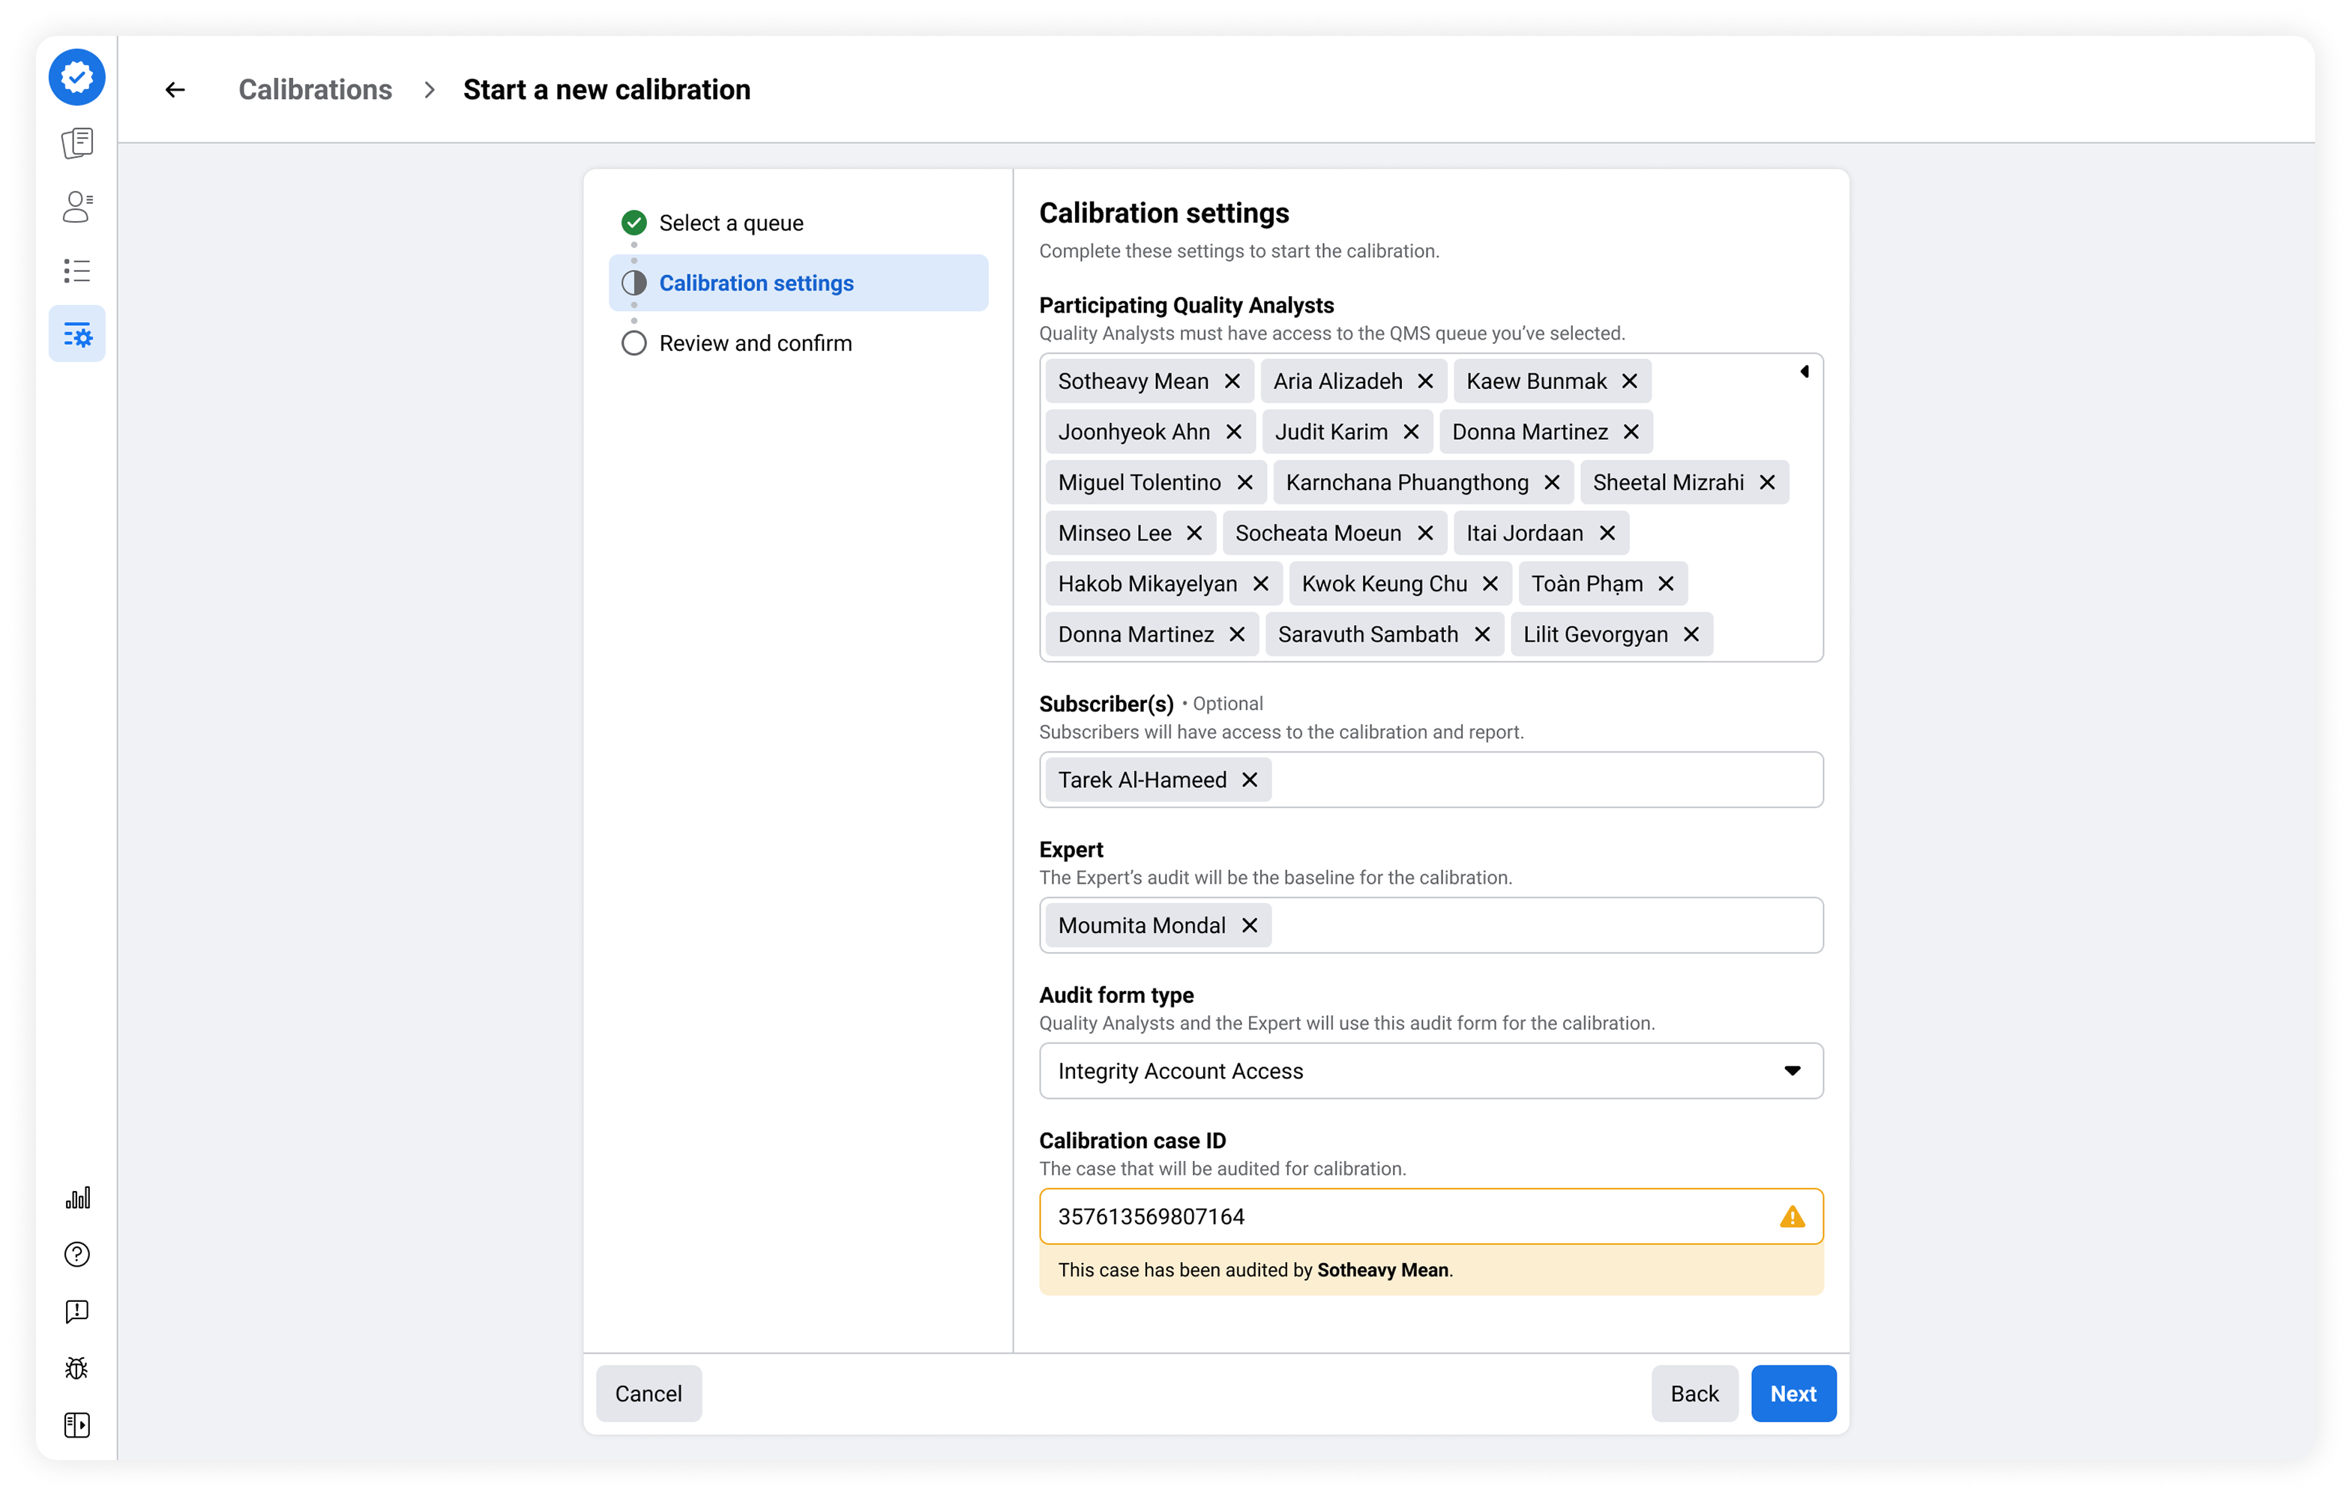Remove Tarek Al-Hameed from subscribers
2351x1496 pixels.
tap(1250, 779)
